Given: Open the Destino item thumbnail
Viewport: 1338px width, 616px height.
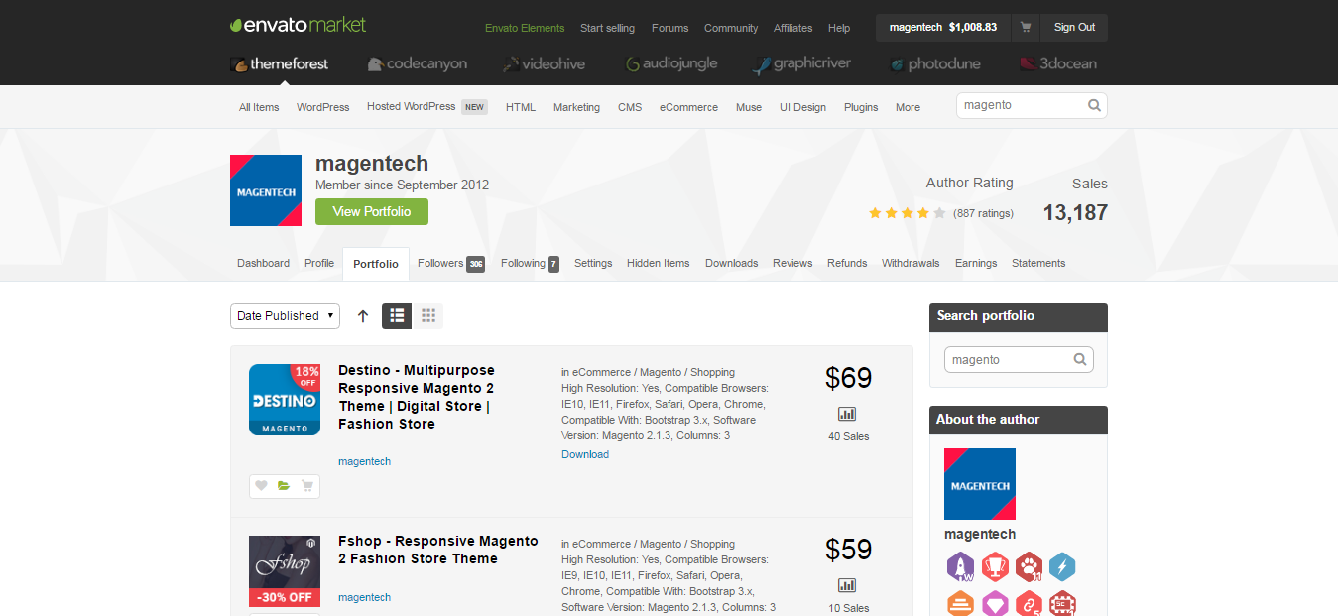Looking at the screenshot, I should [285, 400].
